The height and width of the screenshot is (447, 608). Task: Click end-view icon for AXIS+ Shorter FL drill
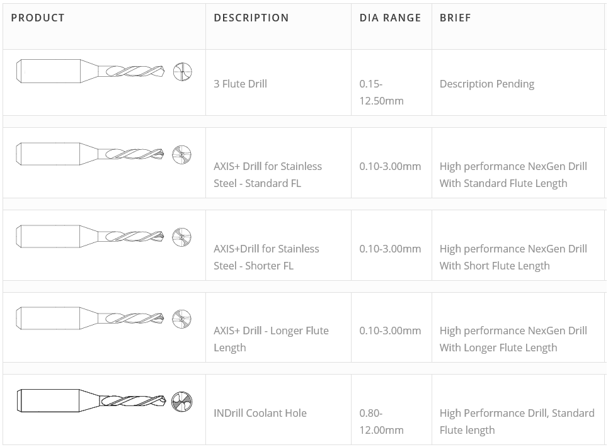tap(182, 237)
